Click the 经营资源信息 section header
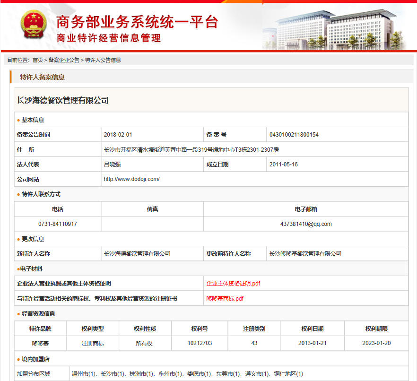 [x=38, y=314]
